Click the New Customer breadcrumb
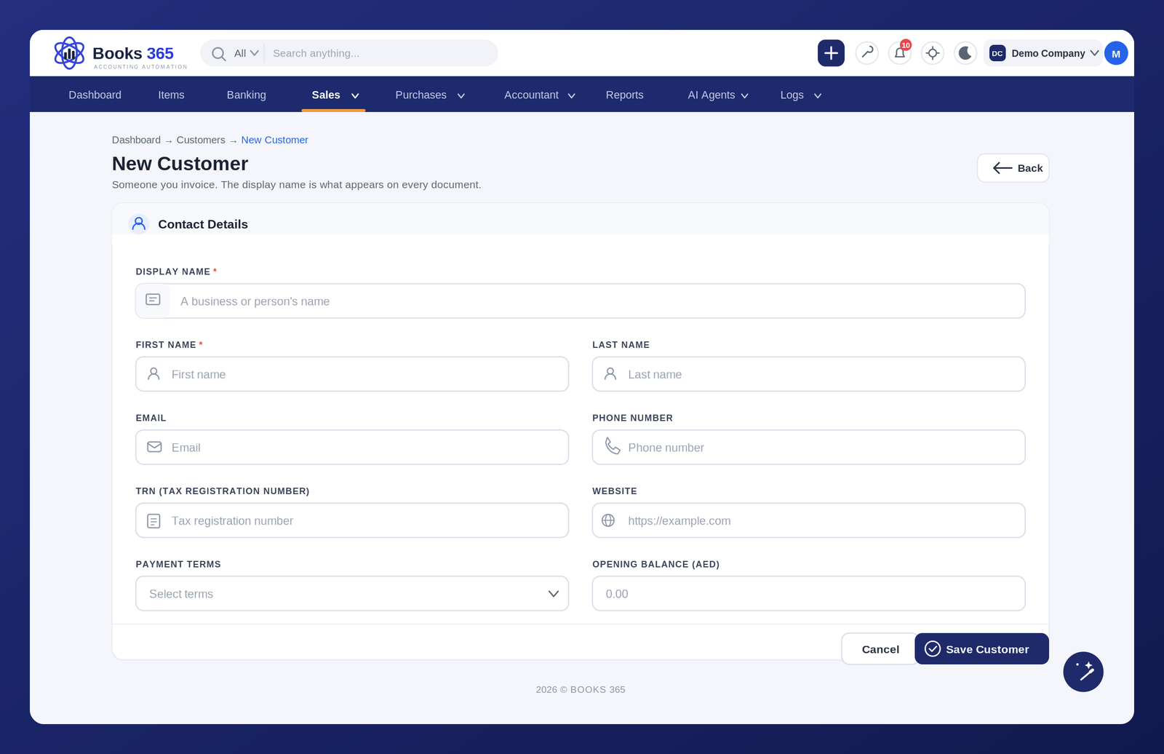The image size is (1164, 754). point(274,140)
